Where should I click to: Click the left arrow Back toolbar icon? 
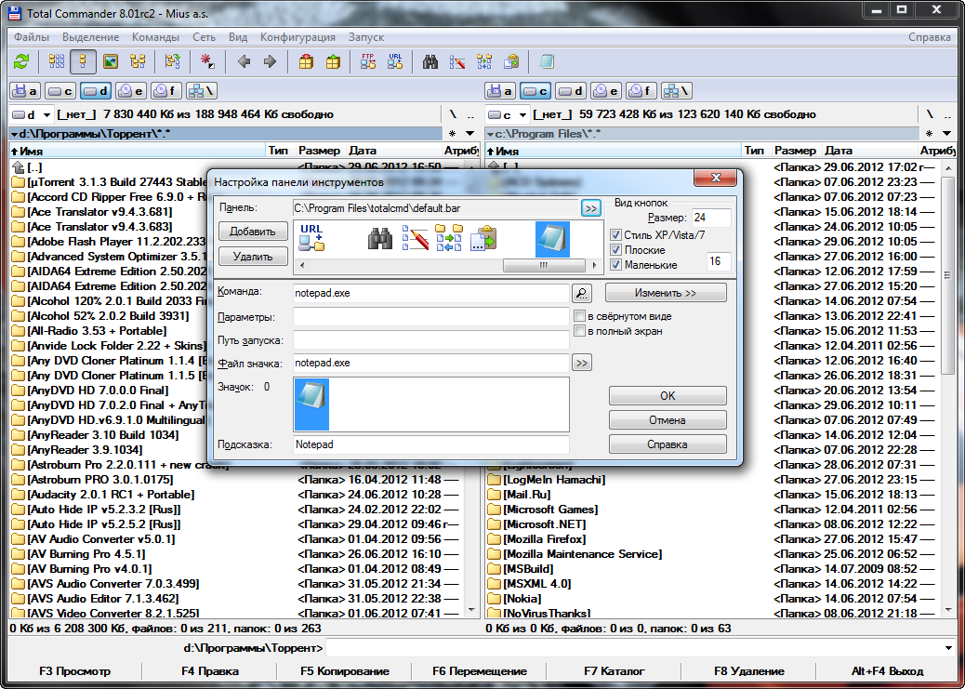point(245,62)
